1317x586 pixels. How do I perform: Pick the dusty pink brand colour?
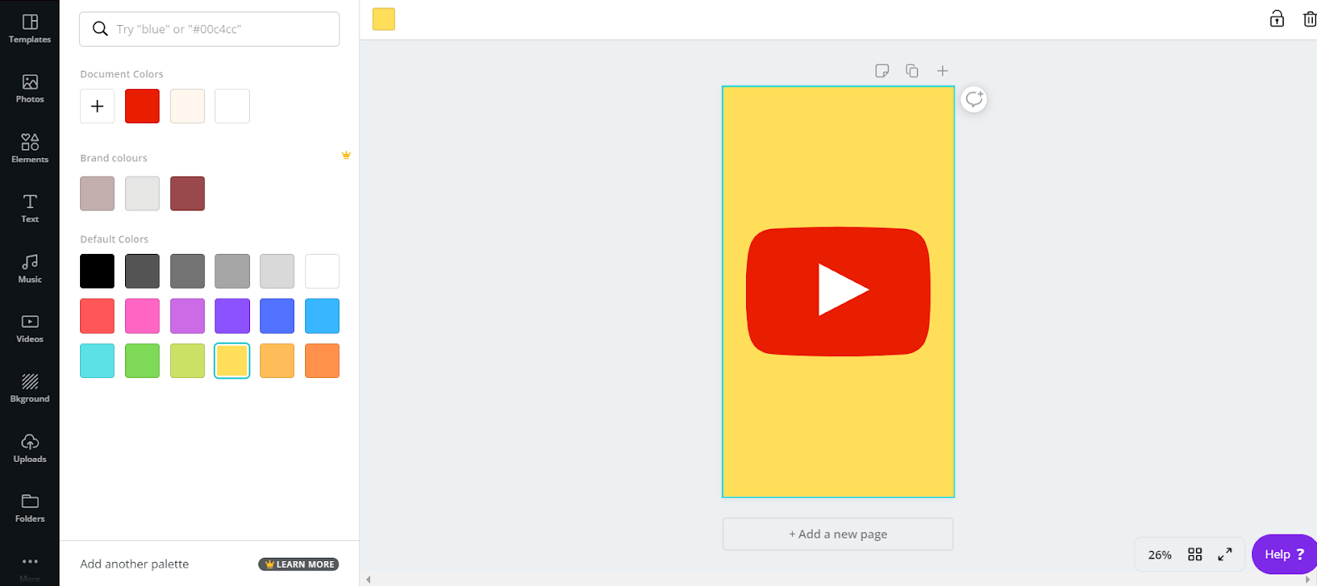[98, 193]
